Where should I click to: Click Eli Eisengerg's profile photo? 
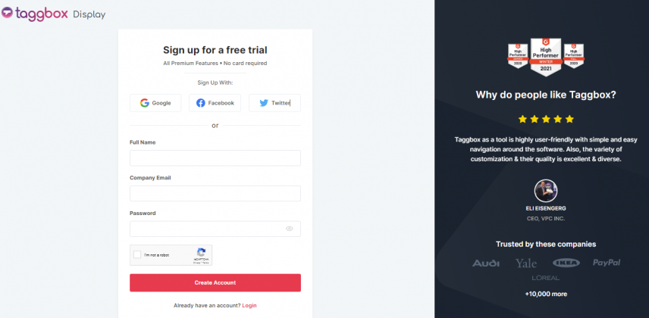pyautogui.click(x=546, y=191)
